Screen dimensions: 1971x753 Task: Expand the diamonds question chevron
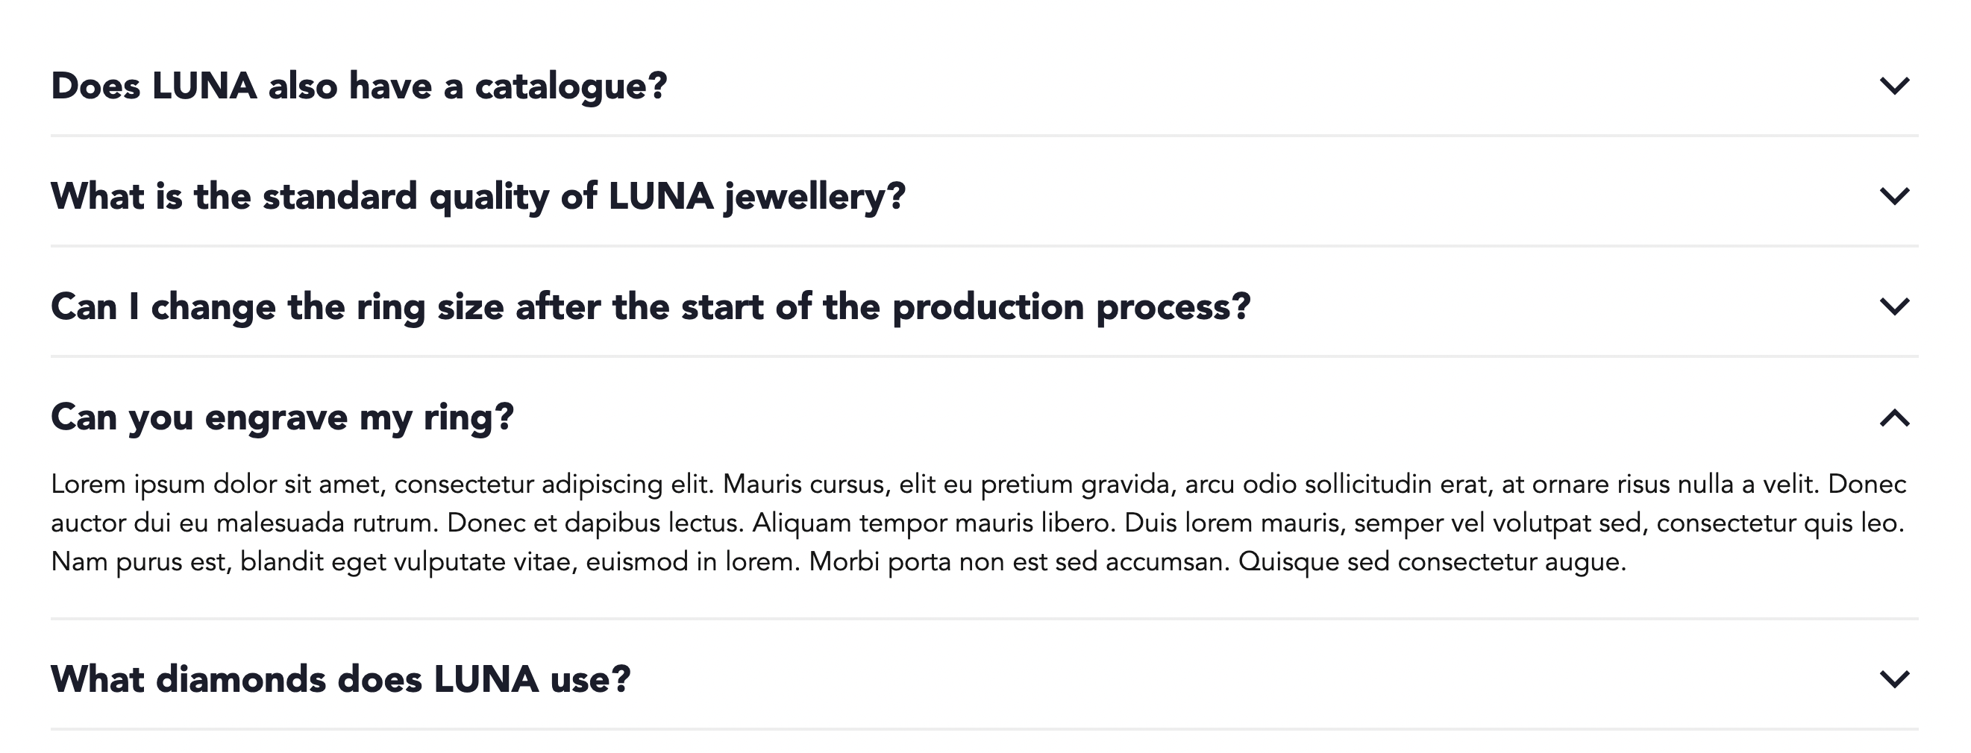(1893, 679)
